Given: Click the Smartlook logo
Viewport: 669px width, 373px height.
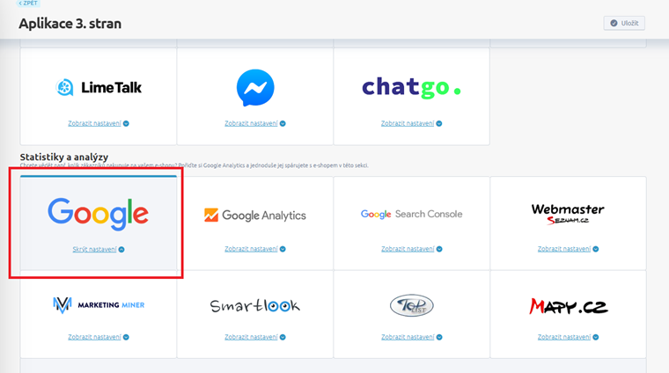Looking at the screenshot, I should pos(255,305).
